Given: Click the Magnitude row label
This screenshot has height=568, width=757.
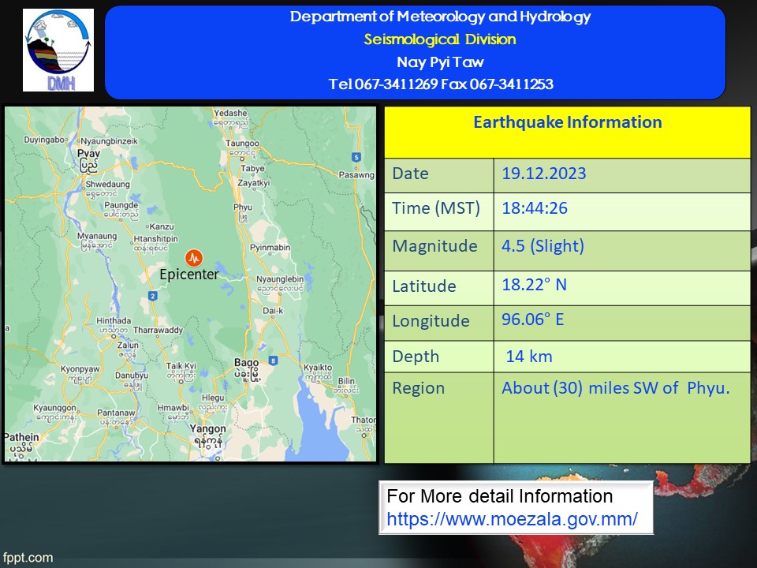Looking at the screenshot, I should click(x=434, y=246).
